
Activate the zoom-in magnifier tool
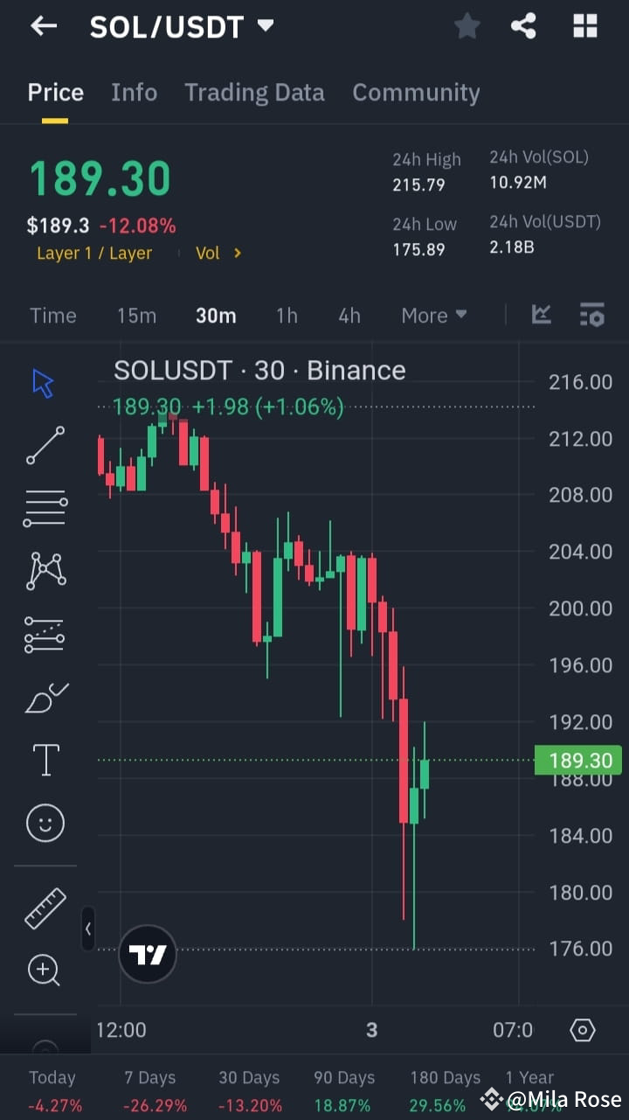[45, 970]
